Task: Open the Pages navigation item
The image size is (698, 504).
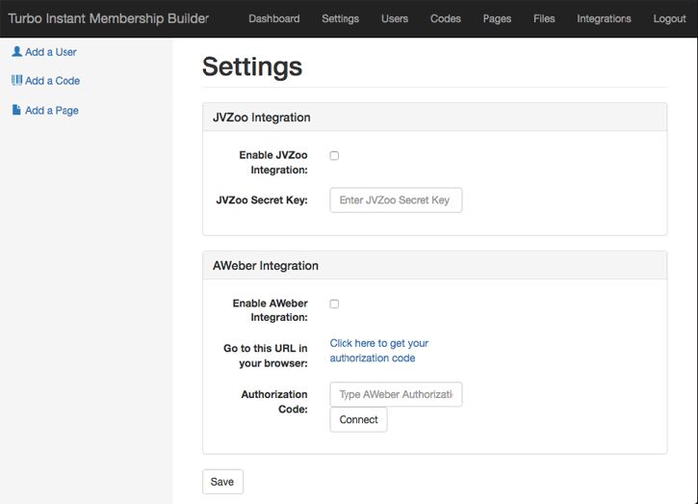Action: point(497,18)
